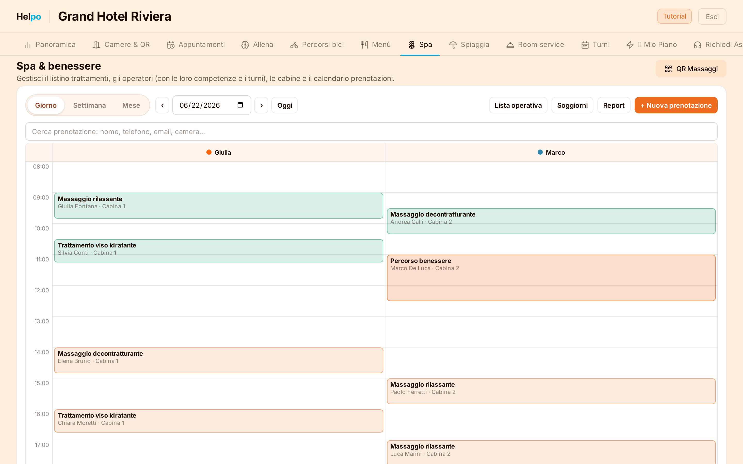Open the Percorsi bici tab

point(317,45)
